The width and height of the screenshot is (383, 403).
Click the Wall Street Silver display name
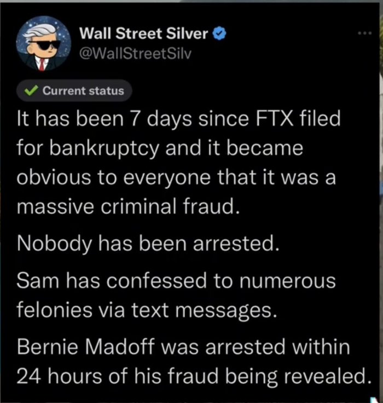(x=144, y=33)
